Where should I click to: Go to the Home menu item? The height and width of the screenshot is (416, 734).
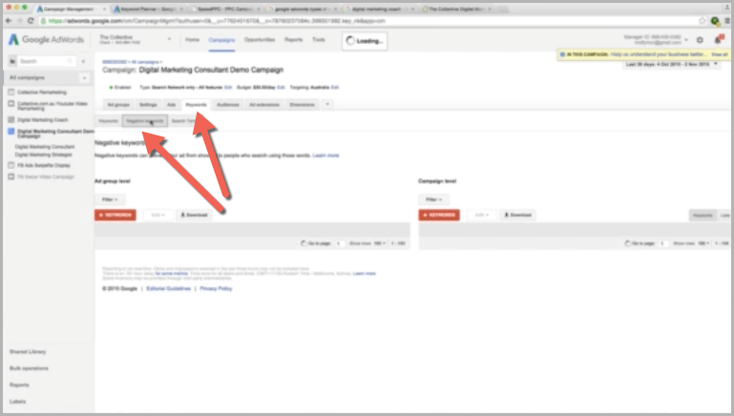click(193, 40)
